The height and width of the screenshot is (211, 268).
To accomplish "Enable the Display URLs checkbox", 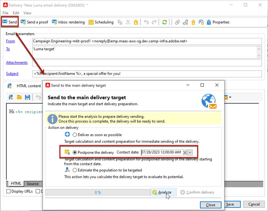I will [8, 191].
